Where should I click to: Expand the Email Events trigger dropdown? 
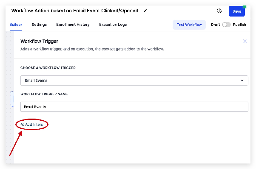coord(134,80)
